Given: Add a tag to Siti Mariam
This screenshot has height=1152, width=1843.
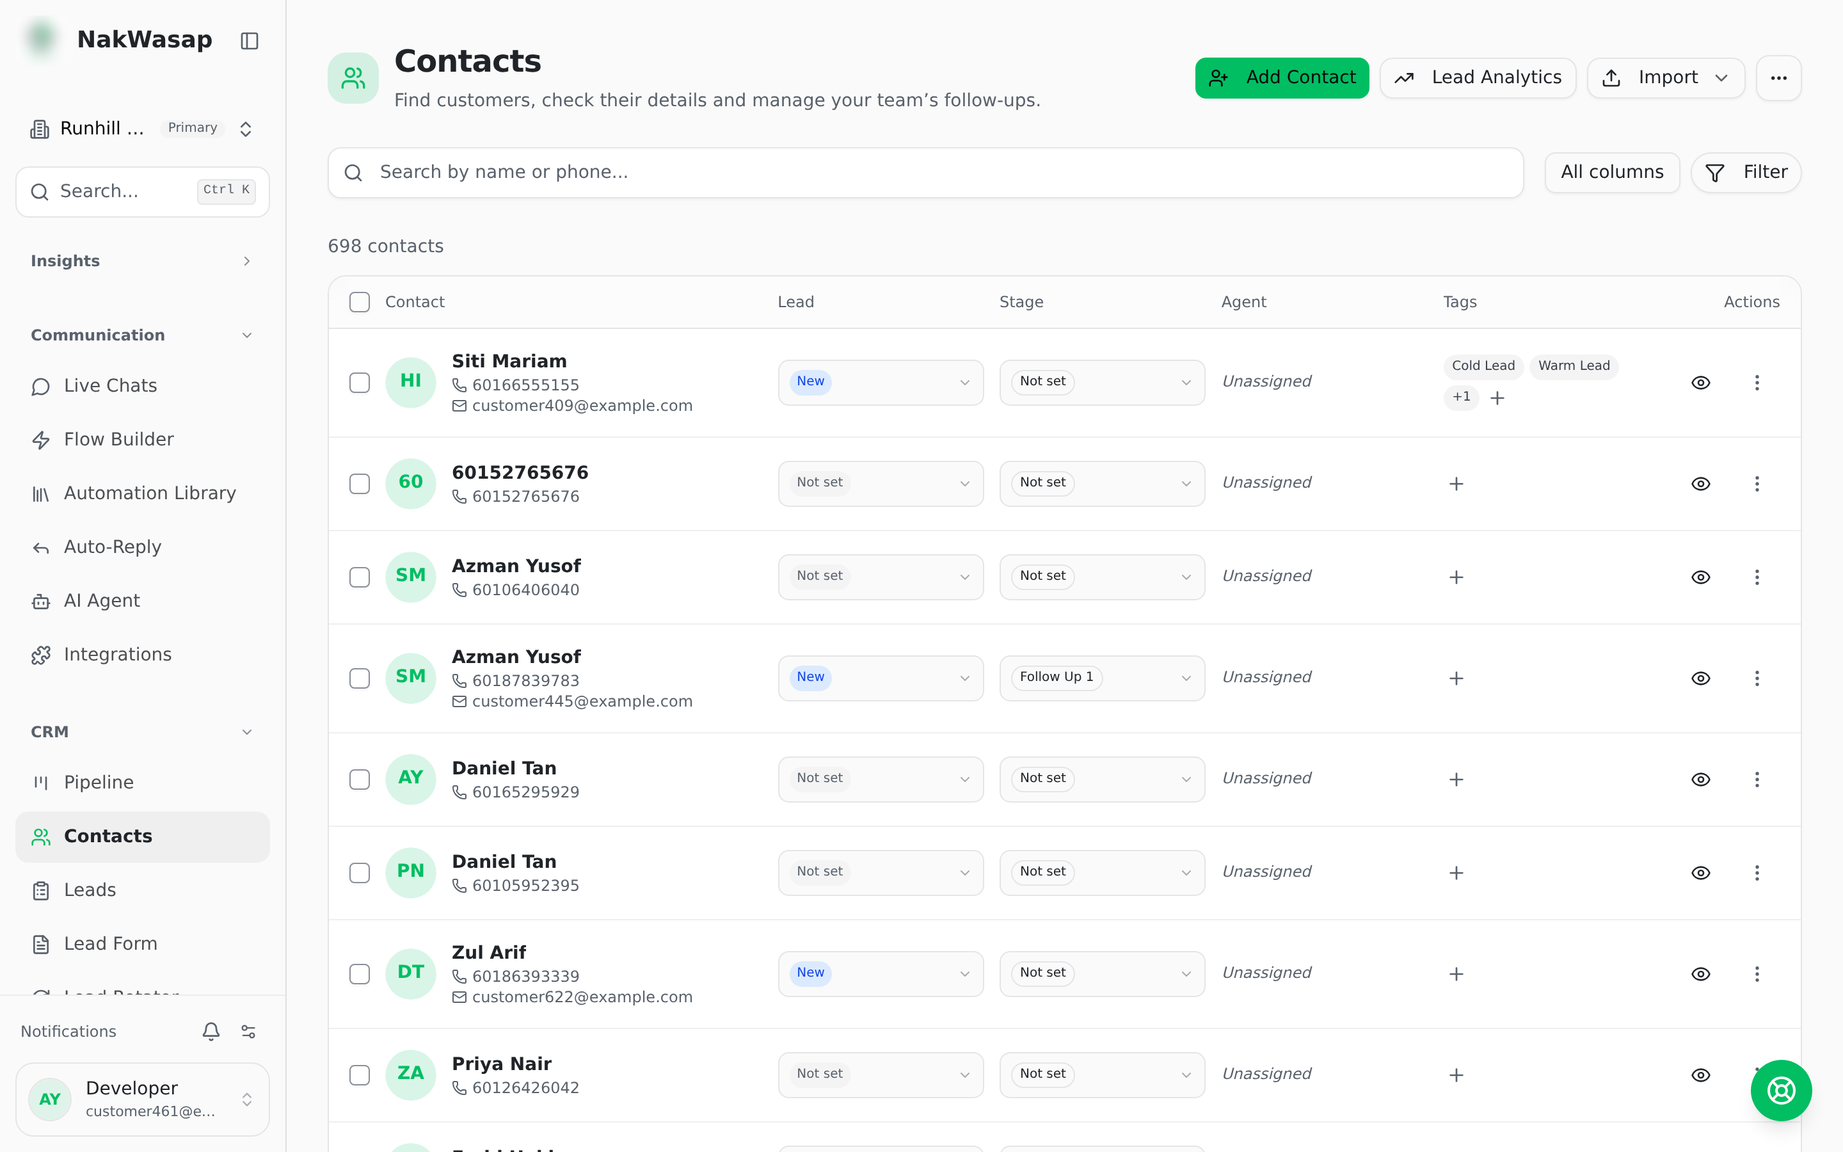Looking at the screenshot, I should (x=1497, y=397).
